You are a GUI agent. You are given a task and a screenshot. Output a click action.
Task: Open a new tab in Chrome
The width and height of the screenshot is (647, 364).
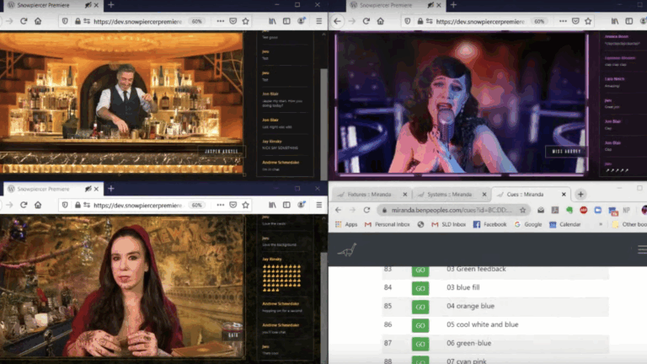(x=580, y=195)
